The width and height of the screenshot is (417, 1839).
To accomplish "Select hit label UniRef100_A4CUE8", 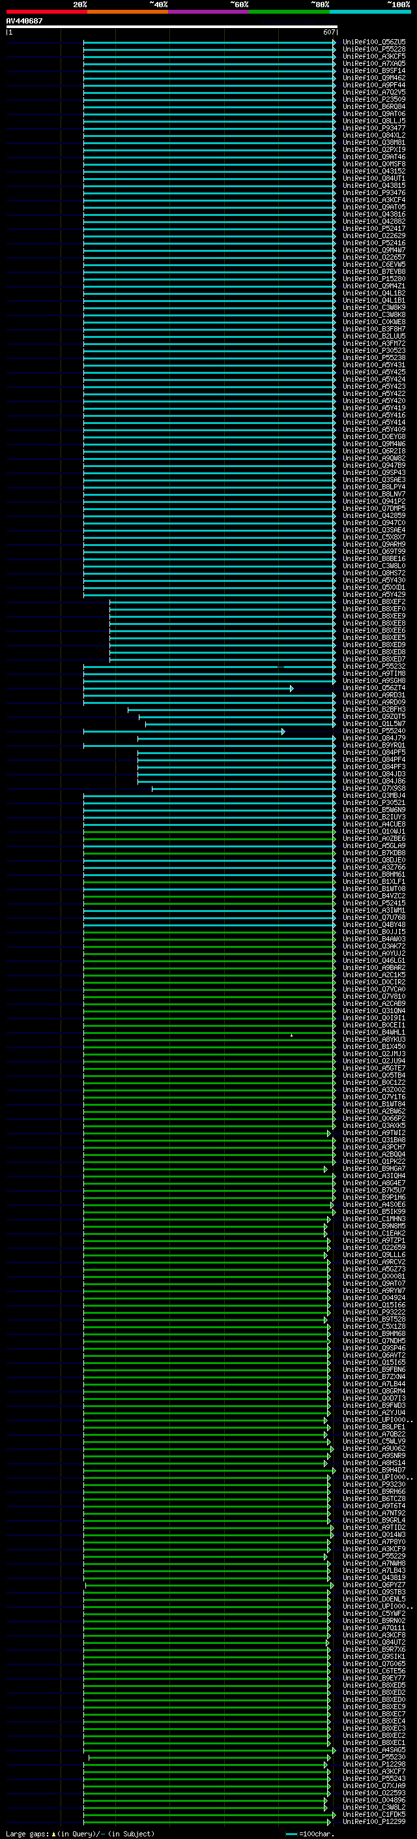I will (374, 824).
